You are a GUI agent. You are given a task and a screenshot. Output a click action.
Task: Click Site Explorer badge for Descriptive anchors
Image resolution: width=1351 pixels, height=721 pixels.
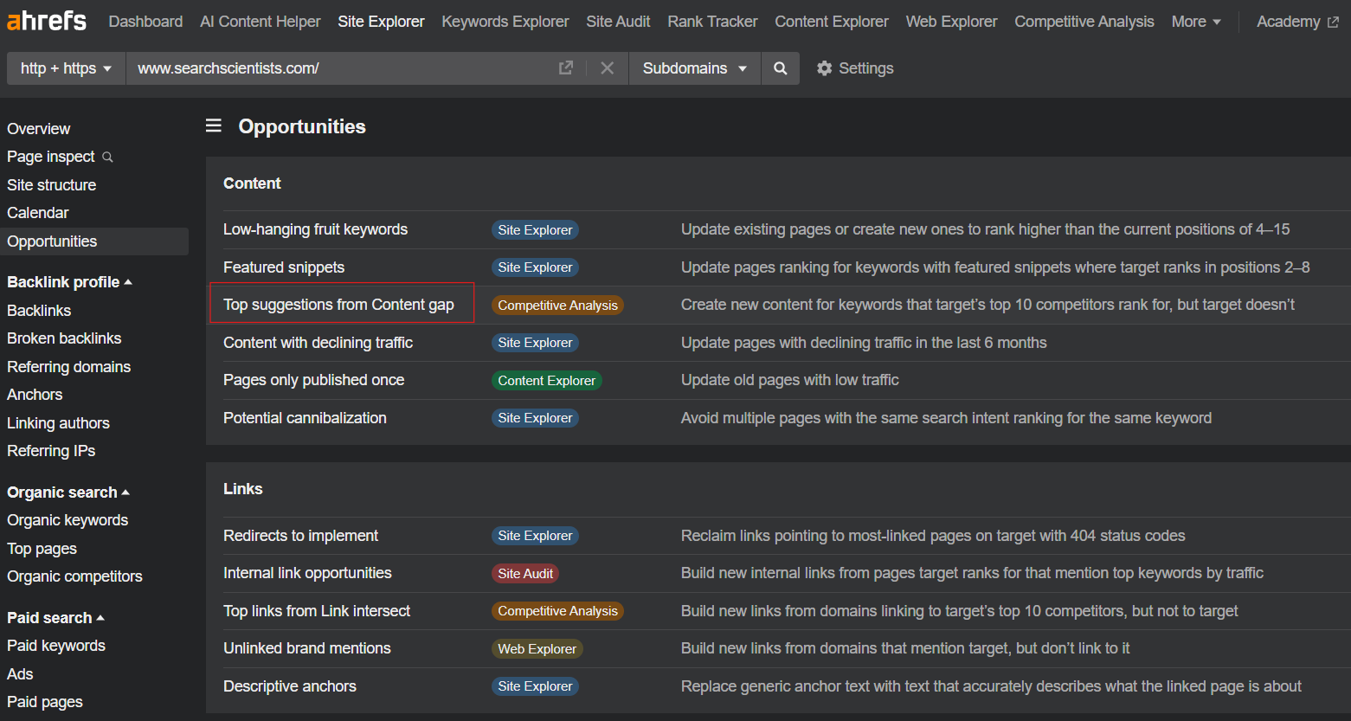[535, 686]
